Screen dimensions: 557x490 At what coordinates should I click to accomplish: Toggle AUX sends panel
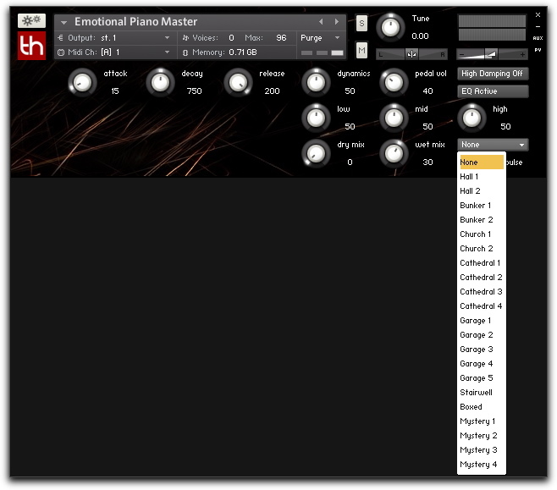click(x=538, y=38)
